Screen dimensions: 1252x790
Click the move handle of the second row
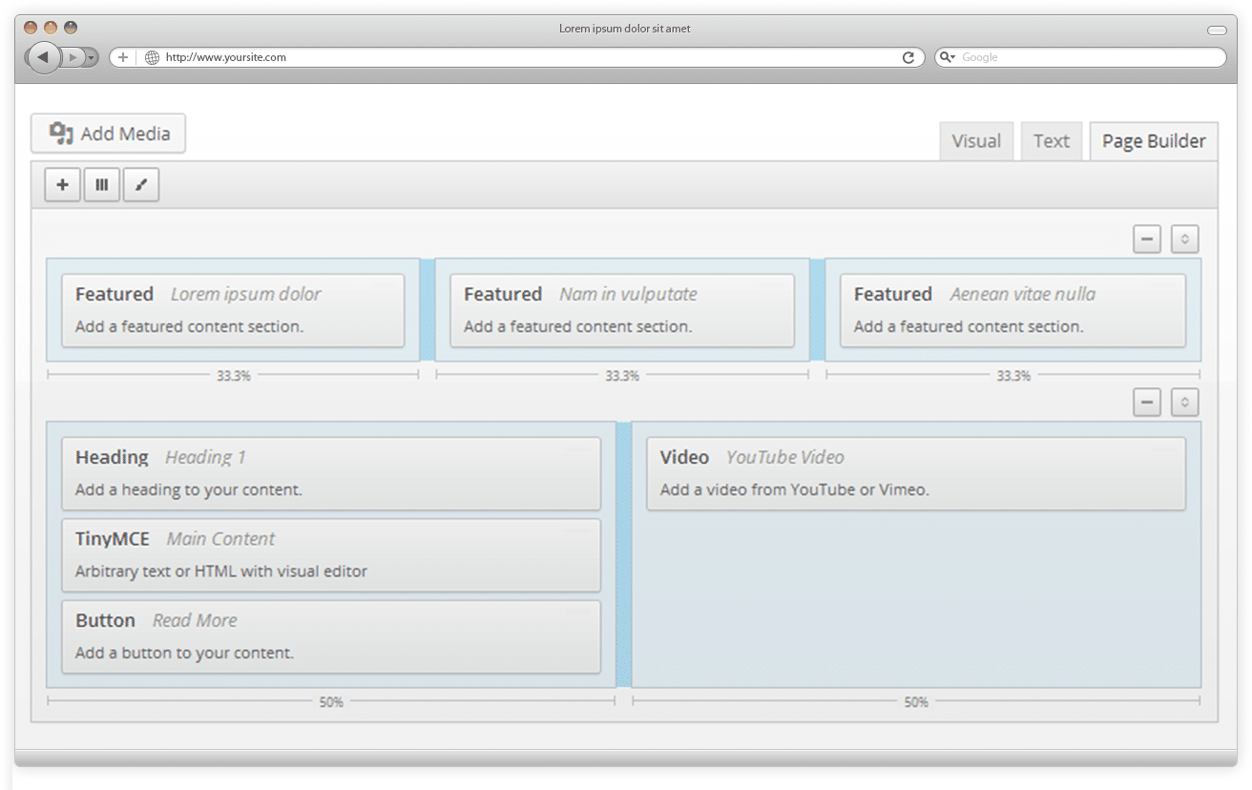click(x=1184, y=403)
